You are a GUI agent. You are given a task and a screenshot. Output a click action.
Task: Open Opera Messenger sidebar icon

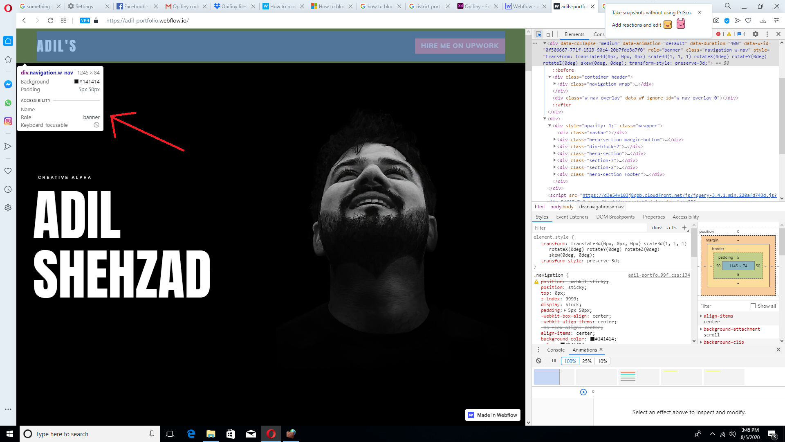pos(8,84)
